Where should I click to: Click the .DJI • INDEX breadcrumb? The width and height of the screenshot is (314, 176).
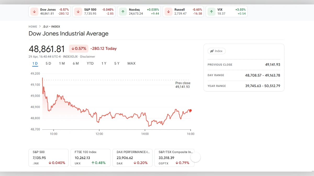coord(51,27)
